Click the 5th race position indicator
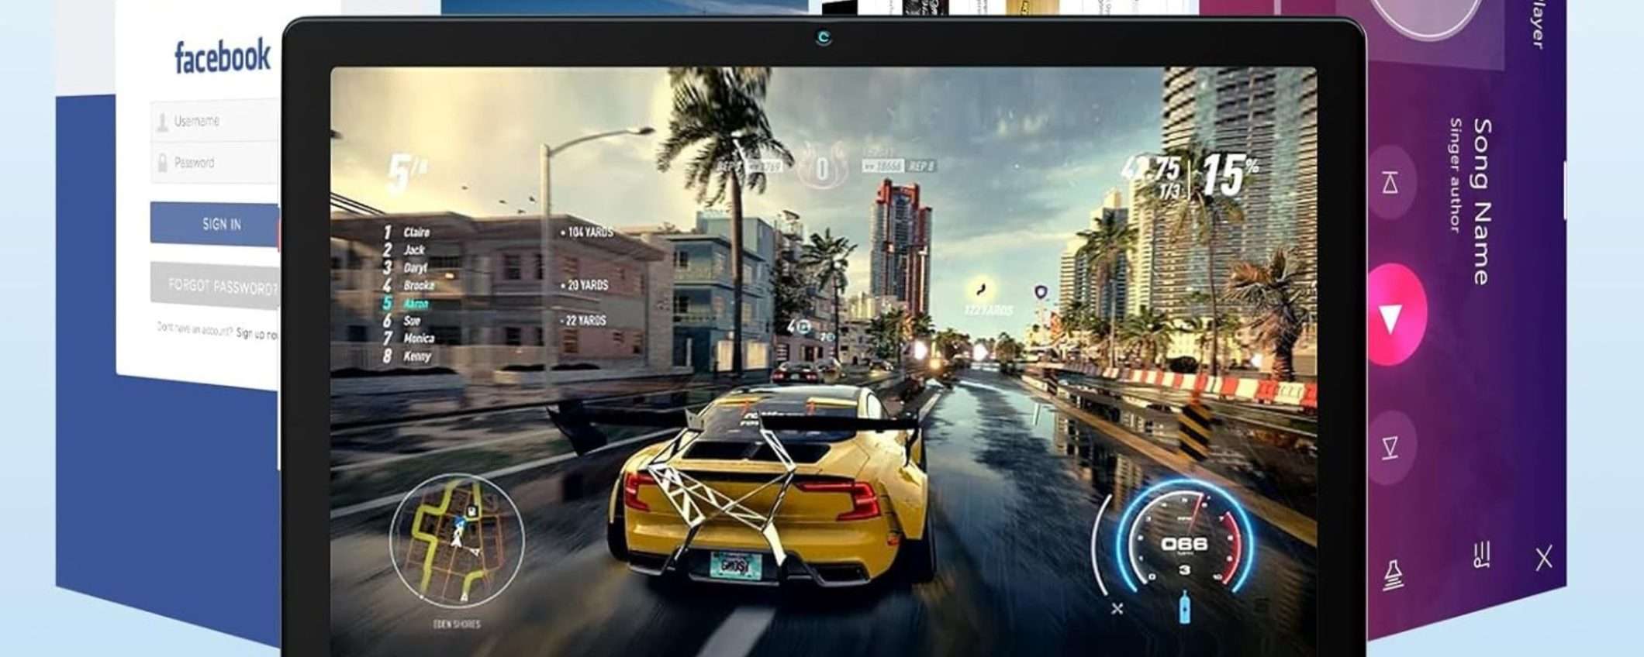 [406, 174]
